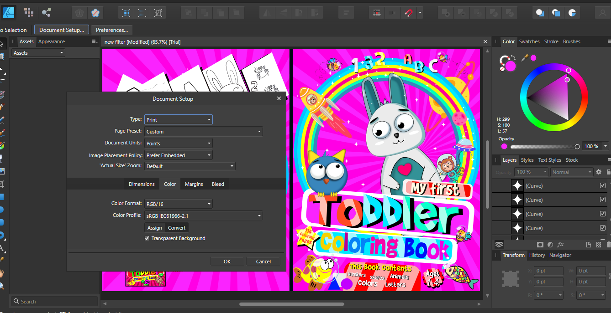
Task: Open the layer blend mode Normal dropdown
Action: coord(571,172)
